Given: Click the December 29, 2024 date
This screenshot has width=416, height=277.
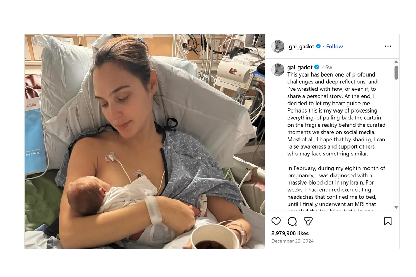Looking at the screenshot, I should coord(292,241).
